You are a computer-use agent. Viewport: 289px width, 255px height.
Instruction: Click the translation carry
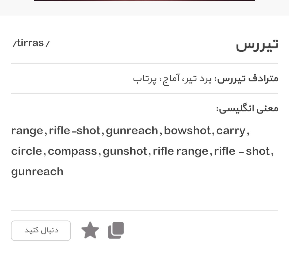(x=231, y=131)
